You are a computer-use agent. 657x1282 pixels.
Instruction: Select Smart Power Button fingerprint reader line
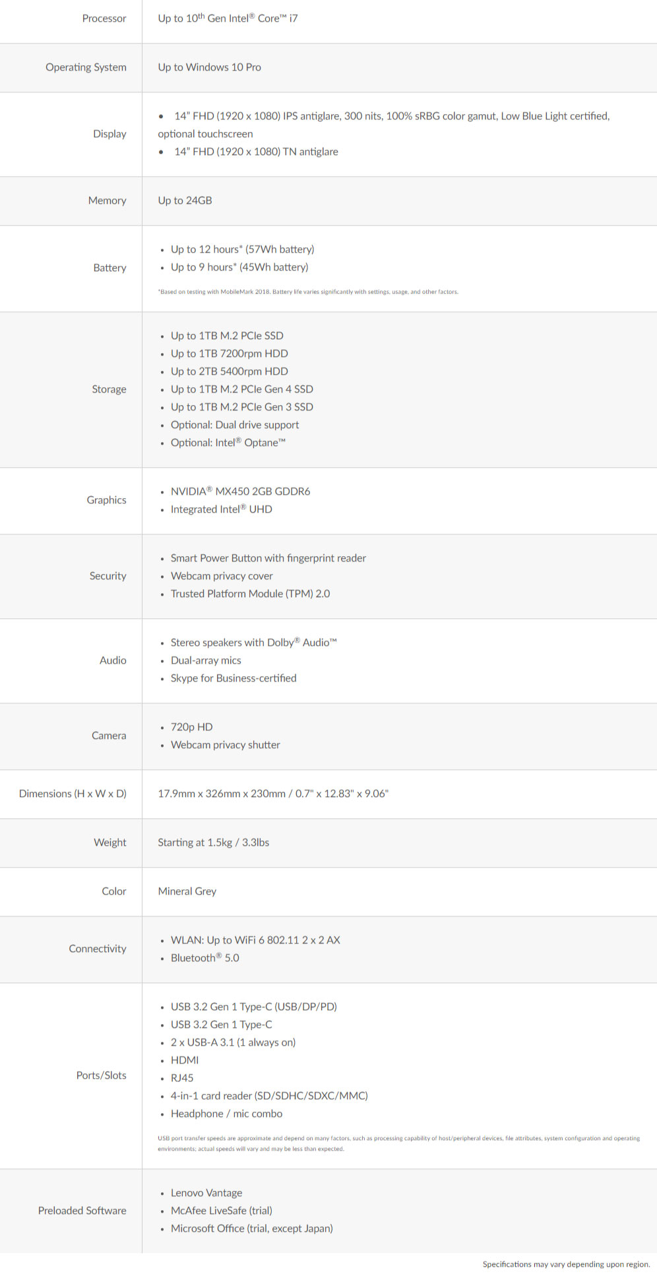click(x=268, y=558)
